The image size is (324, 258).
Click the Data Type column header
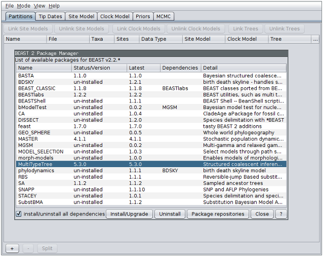[161, 39]
